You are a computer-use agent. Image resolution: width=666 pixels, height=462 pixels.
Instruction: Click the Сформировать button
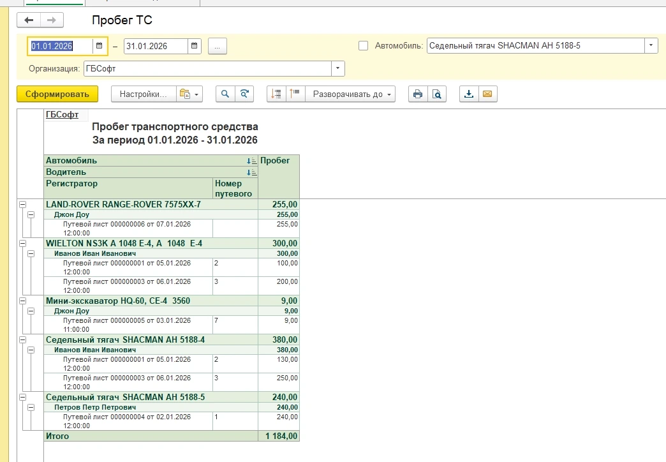click(x=57, y=94)
